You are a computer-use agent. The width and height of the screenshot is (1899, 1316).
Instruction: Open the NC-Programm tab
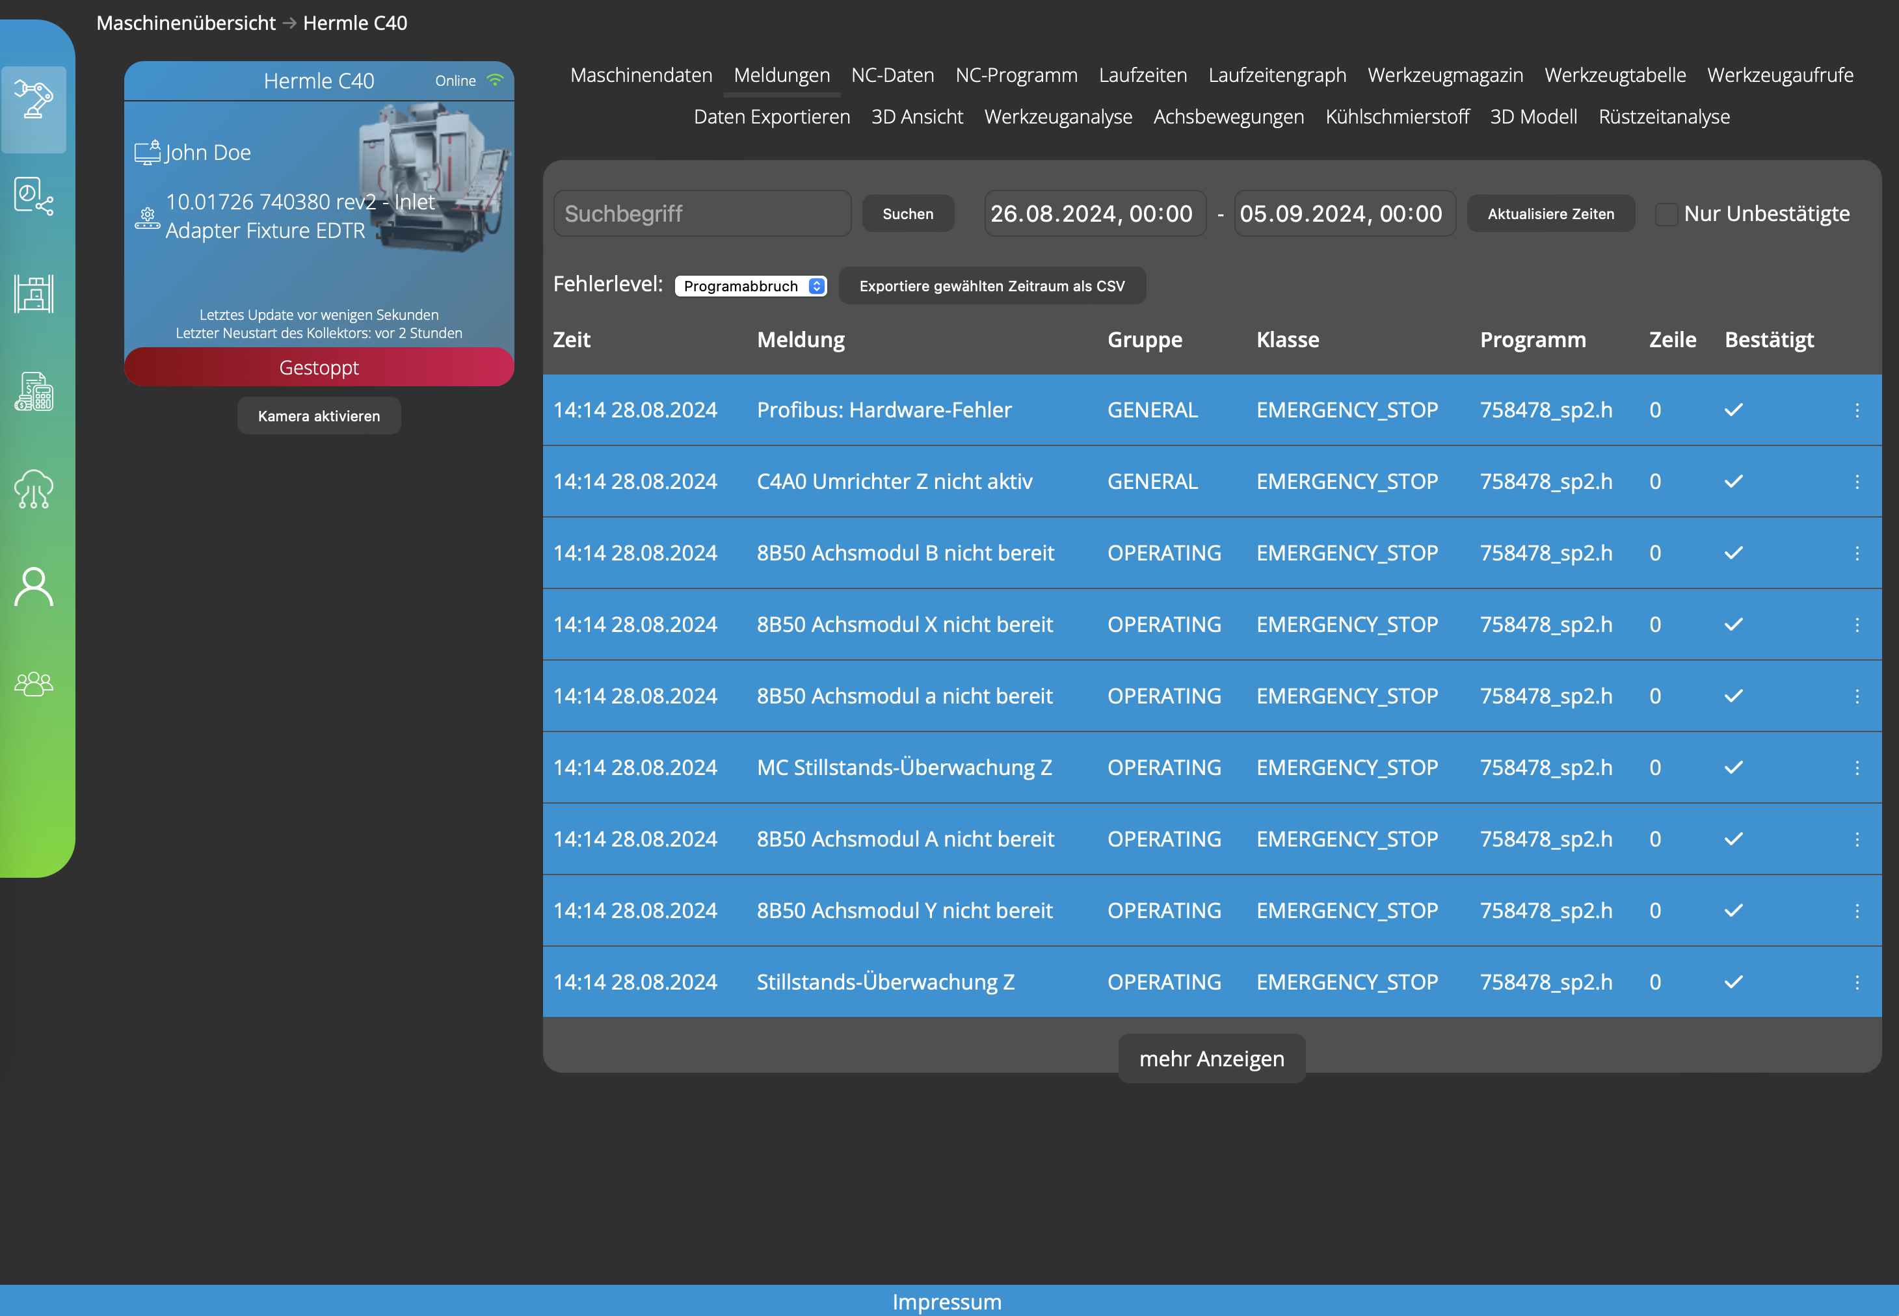[1016, 75]
